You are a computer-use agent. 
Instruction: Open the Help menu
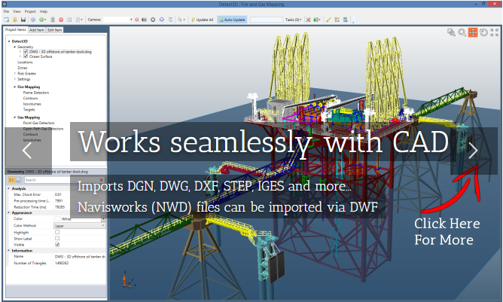coord(44,11)
